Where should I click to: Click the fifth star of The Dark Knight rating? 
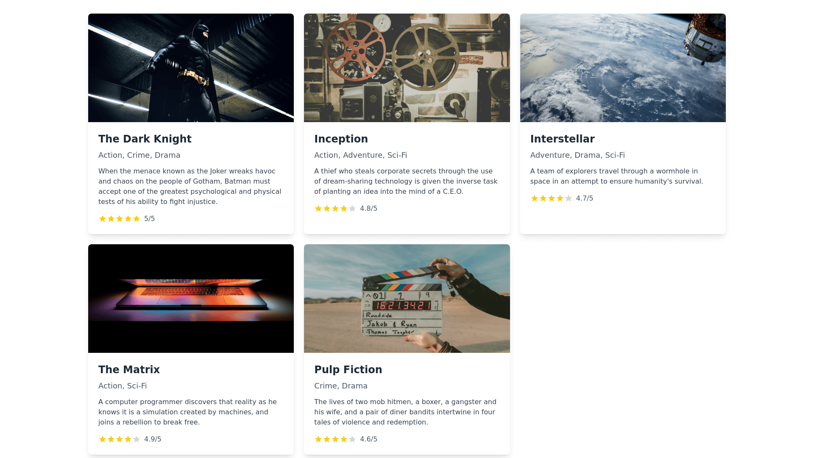pos(137,219)
